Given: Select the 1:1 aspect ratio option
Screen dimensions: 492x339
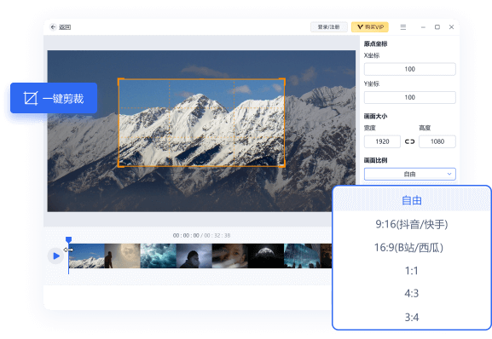Looking at the screenshot, I should 412,271.
